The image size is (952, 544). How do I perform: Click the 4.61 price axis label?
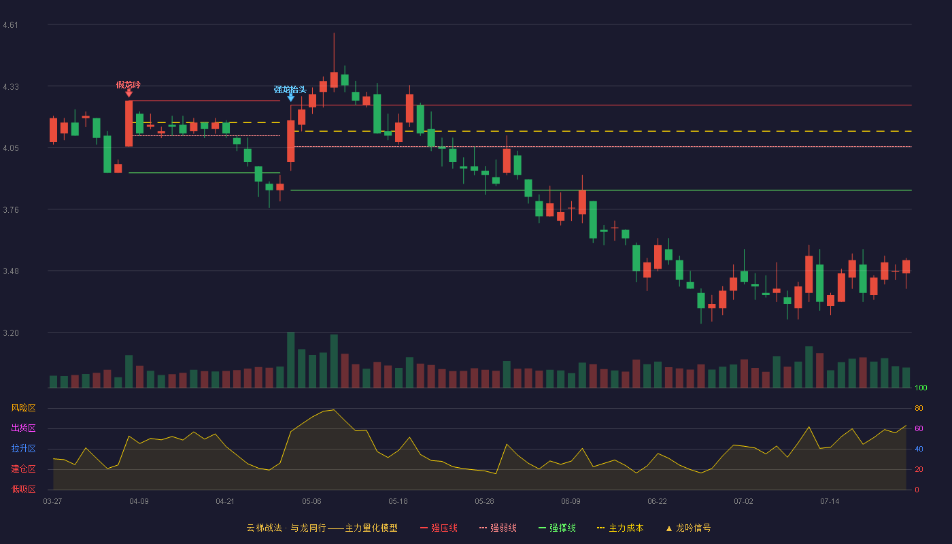pos(11,25)
